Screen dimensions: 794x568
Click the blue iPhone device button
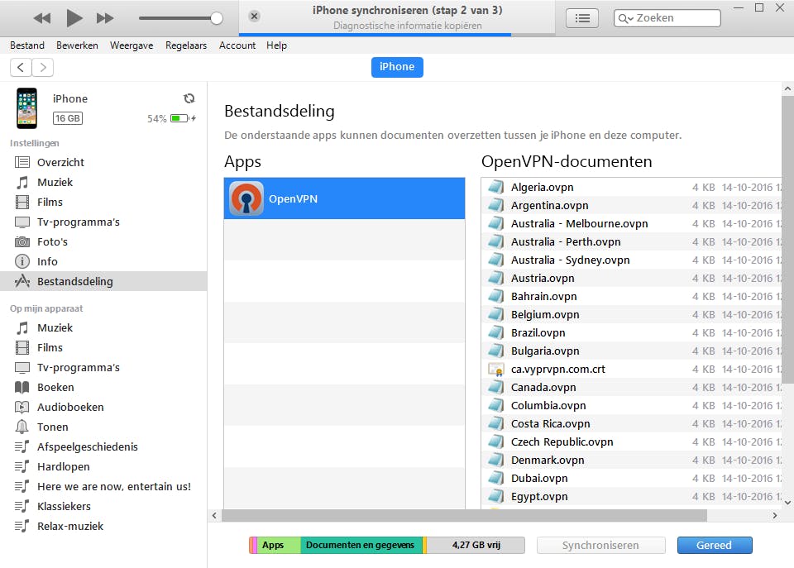[397, 67]
